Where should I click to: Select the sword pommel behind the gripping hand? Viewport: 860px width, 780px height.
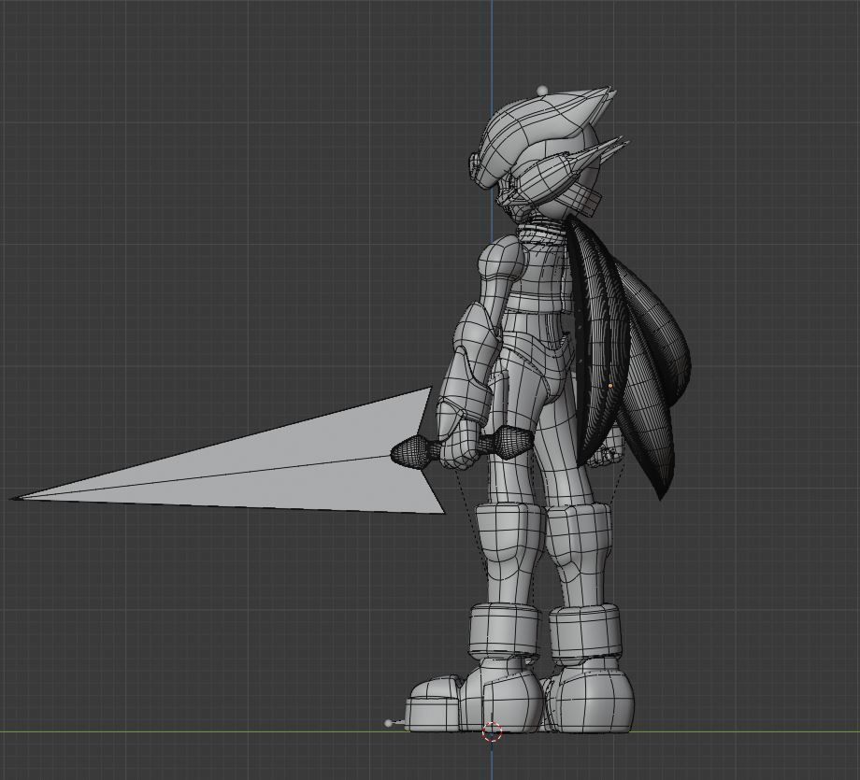click(x=513, y=443)
